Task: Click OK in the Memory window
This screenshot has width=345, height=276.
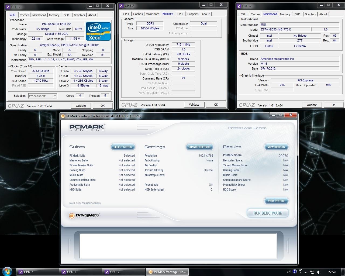Action: (216, 105)
